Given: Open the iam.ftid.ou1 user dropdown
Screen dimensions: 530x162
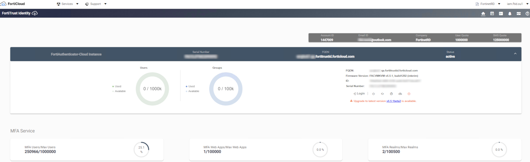Looking at the screenshot, I should pos(518,4).
